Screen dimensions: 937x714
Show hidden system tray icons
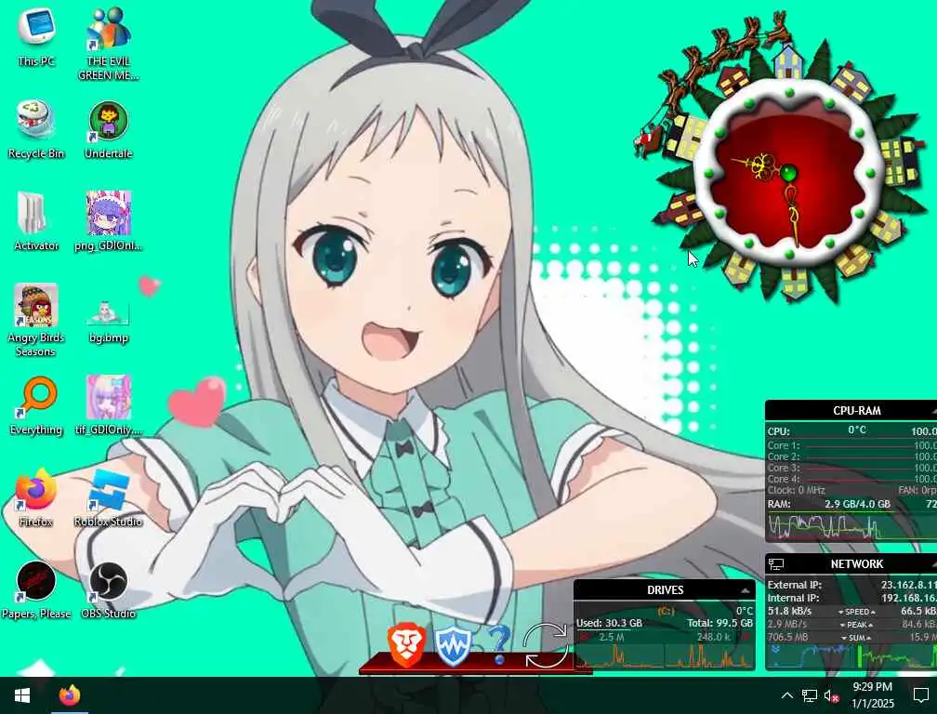click(x=787, y=695)
